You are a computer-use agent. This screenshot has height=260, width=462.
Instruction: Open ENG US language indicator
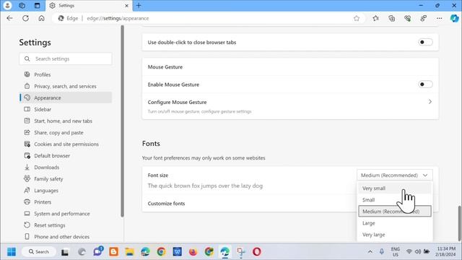click(x=396, y=252)
